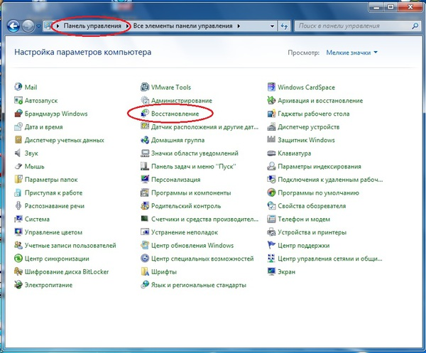This screenshot has width=426, height=353.
Task: Expand arrow after Все элементы панели управления
Action: pyautogui.click(x=239, y=26)
